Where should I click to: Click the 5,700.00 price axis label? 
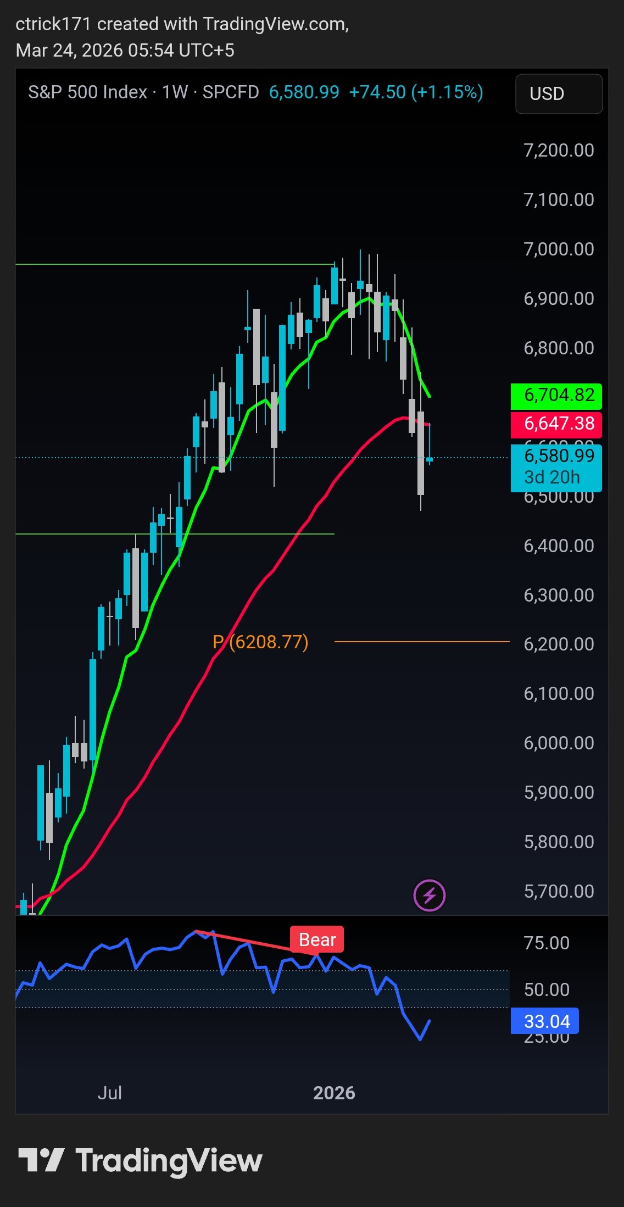point(559,892)
